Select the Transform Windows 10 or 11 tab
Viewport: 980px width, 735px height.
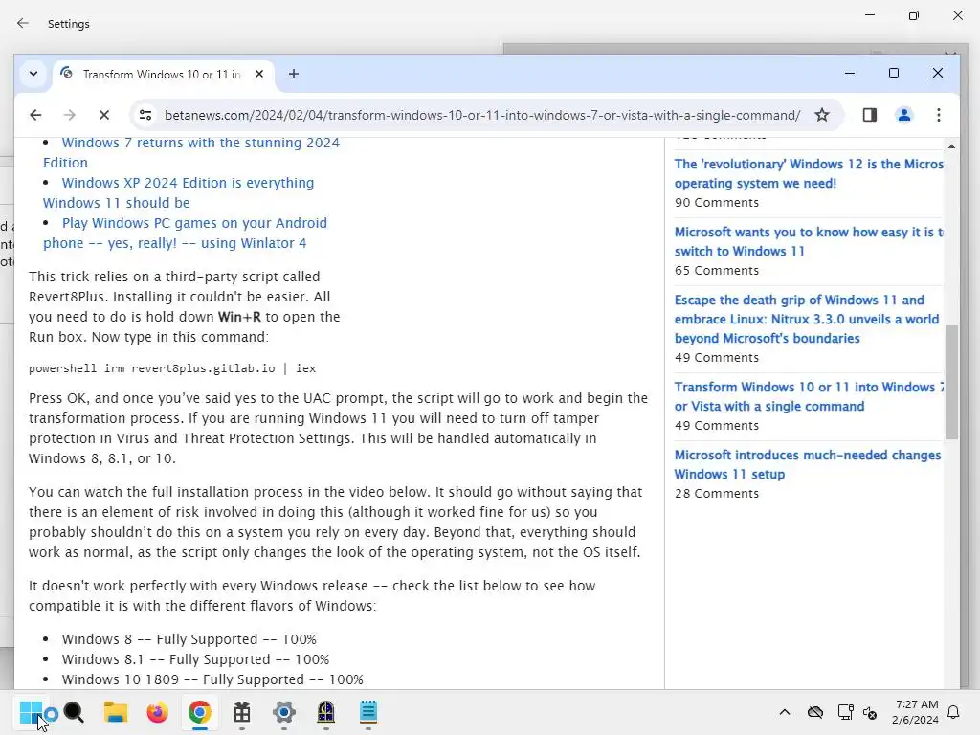pyautogui.click(x=162, y=75)
